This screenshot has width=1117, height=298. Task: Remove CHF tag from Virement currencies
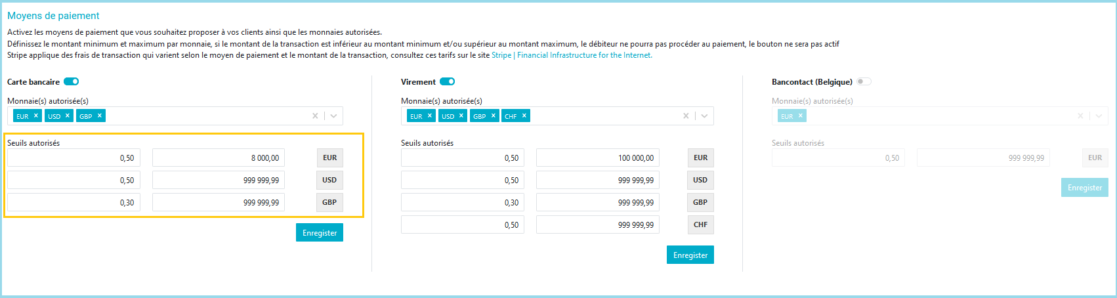pyautogui.click(x=524, y=116)
